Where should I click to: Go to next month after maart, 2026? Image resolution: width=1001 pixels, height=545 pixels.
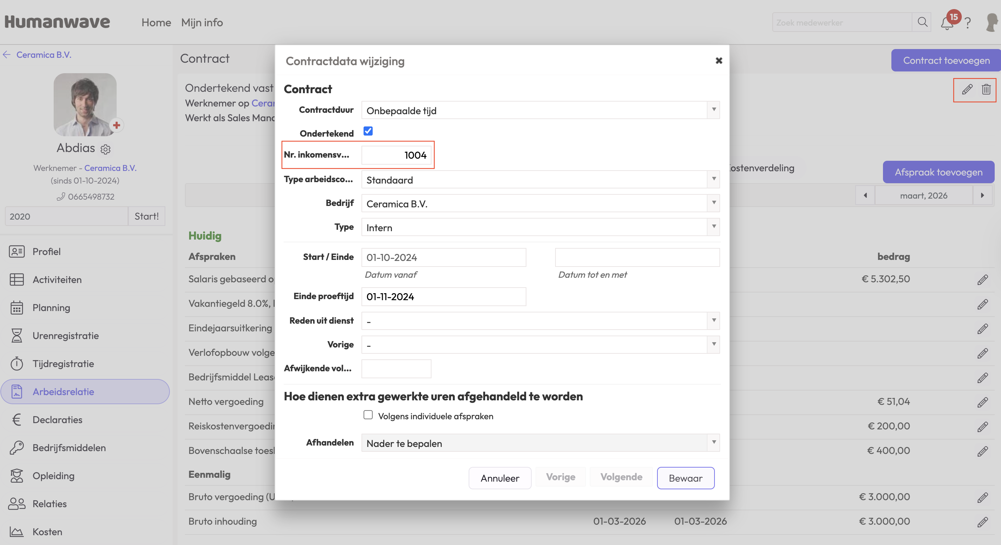click(x=982, y=195)
